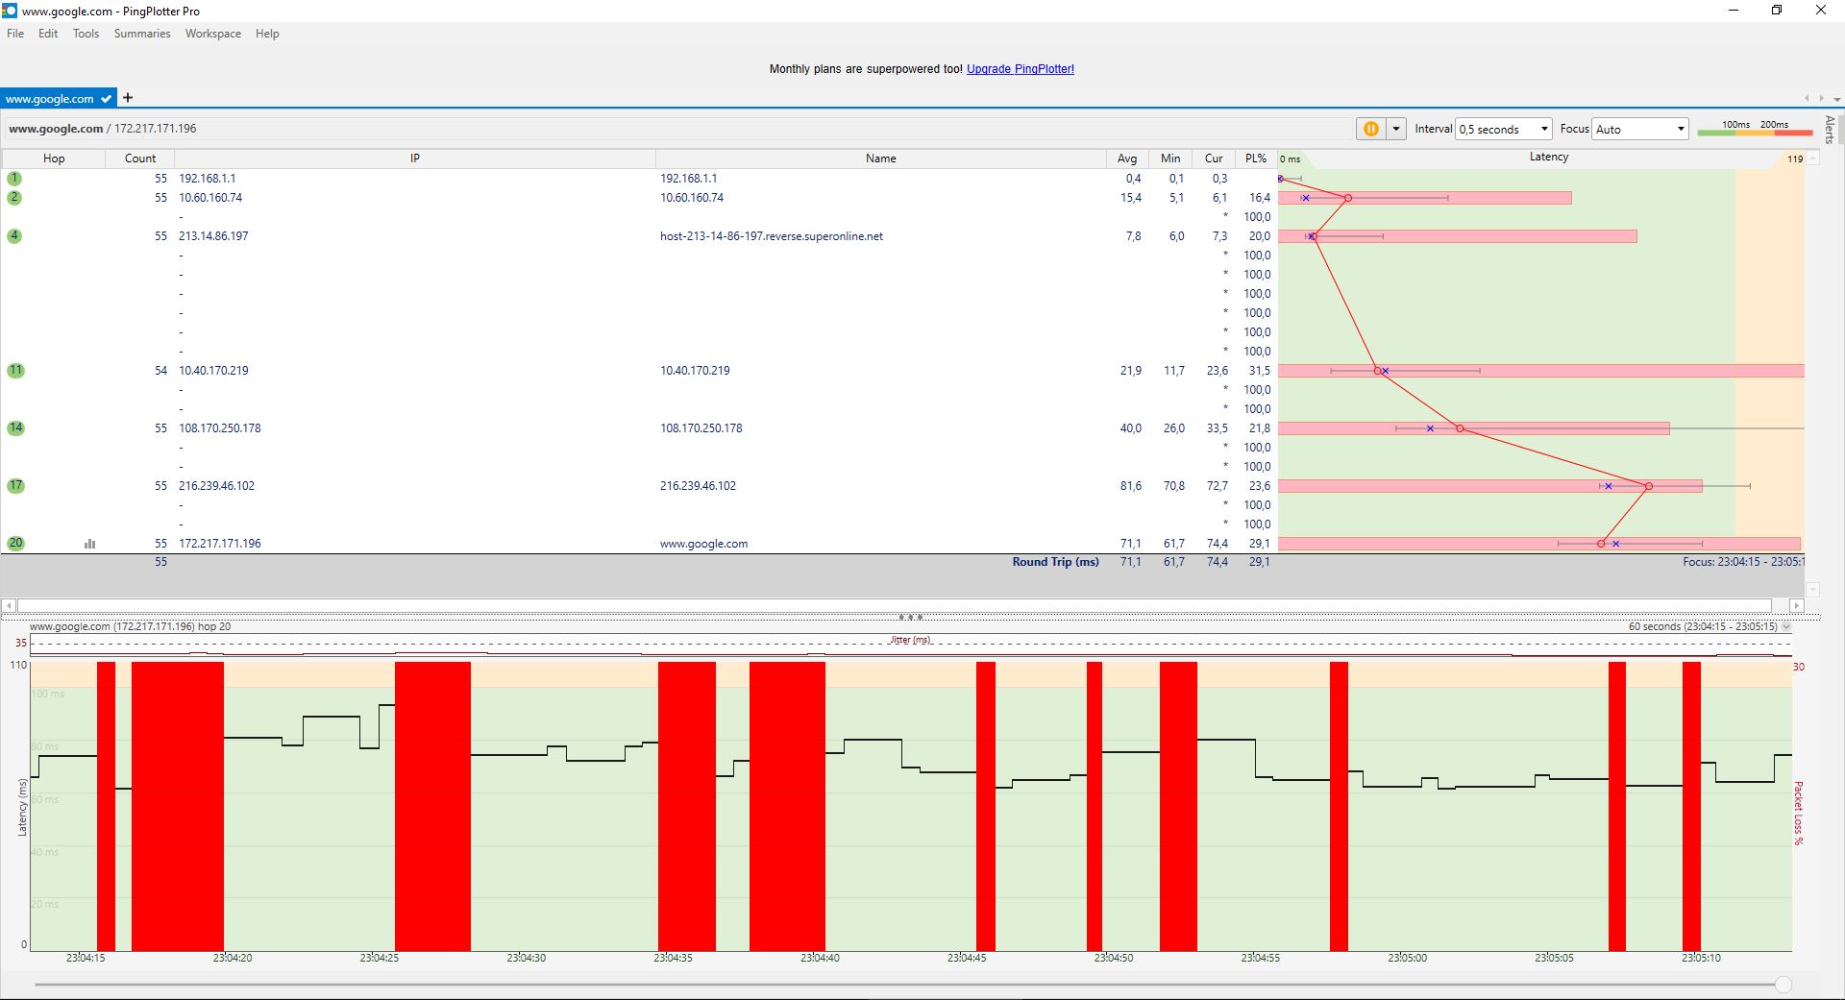This screenshot has height=1000, width=1845.
Task: Open the Interval dropdown showing 0,5 seconds
Action: point(1505,129)
